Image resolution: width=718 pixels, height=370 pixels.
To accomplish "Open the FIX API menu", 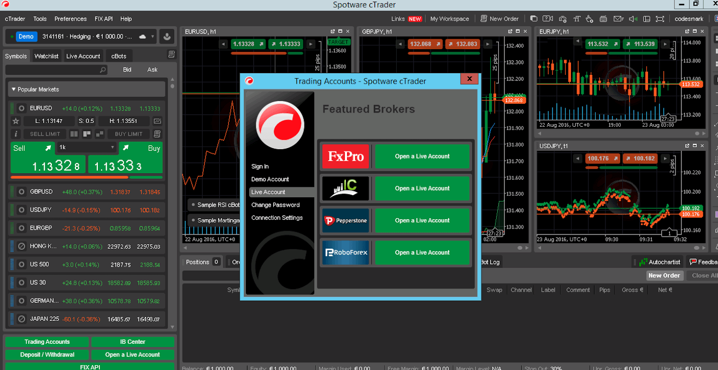I will coord(103,19).
